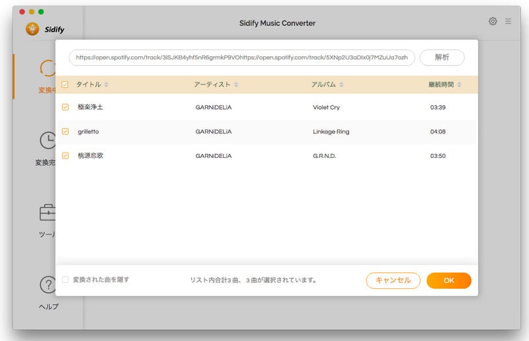529x341 pixels.
Task: Click the G.R.N.D. album cell
Action: (324, 156)
